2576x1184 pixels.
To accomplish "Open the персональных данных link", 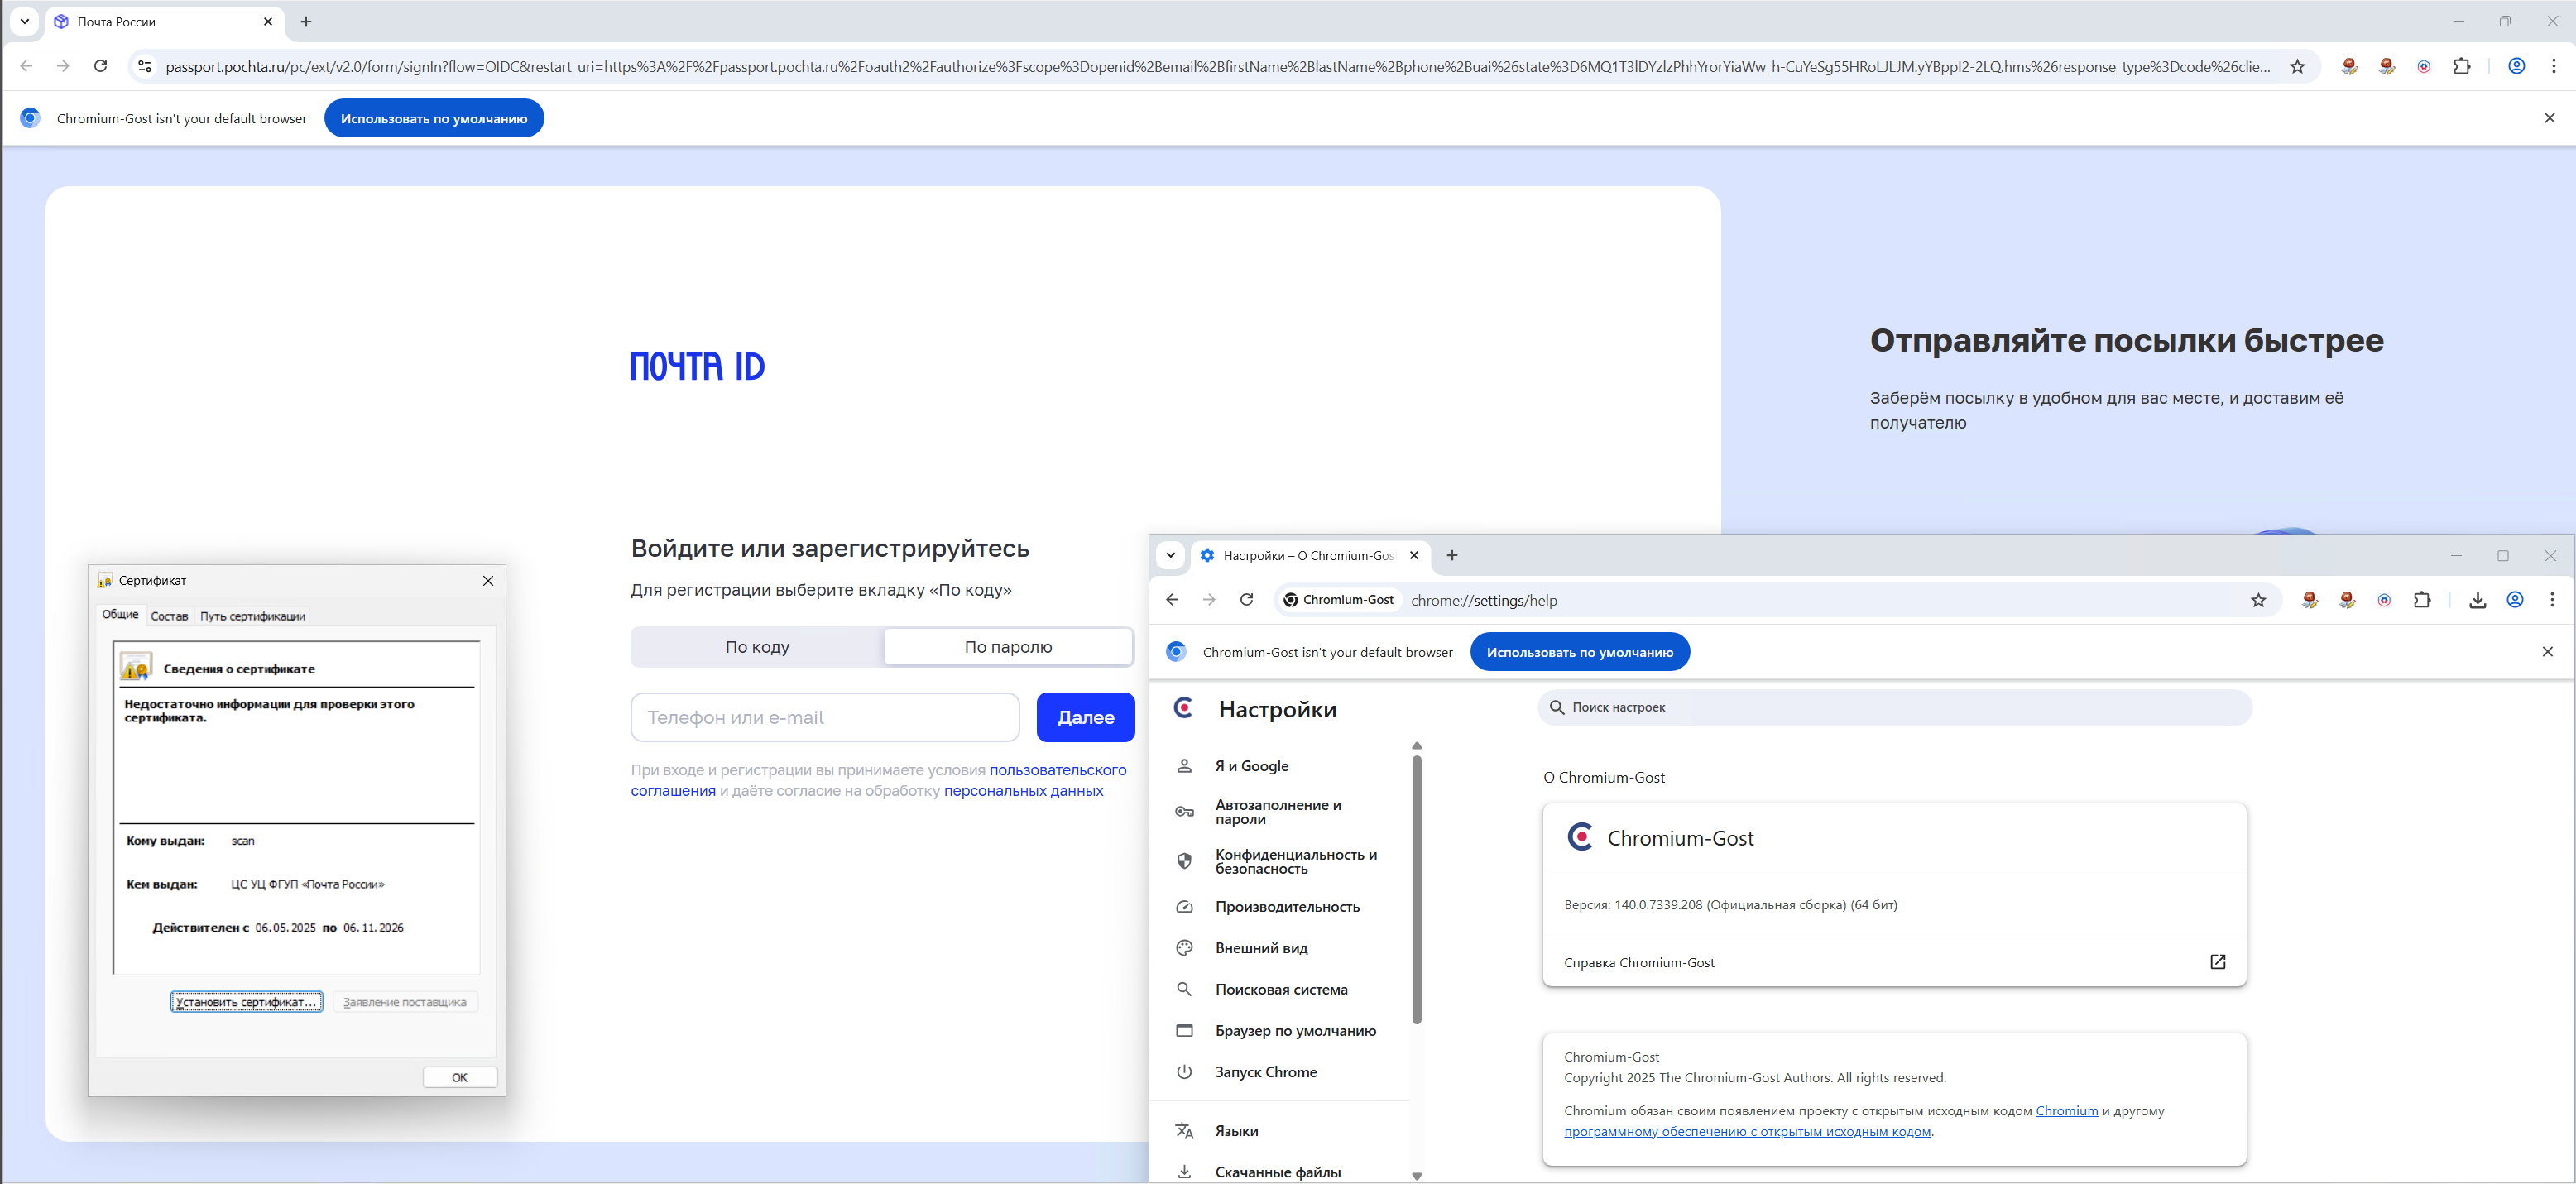I will (x=1023, y=791).
